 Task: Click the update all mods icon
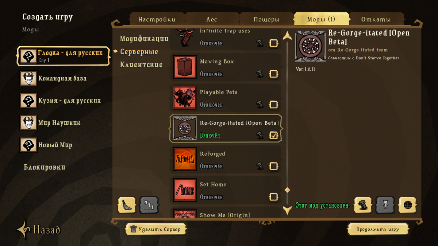(149, 205)
